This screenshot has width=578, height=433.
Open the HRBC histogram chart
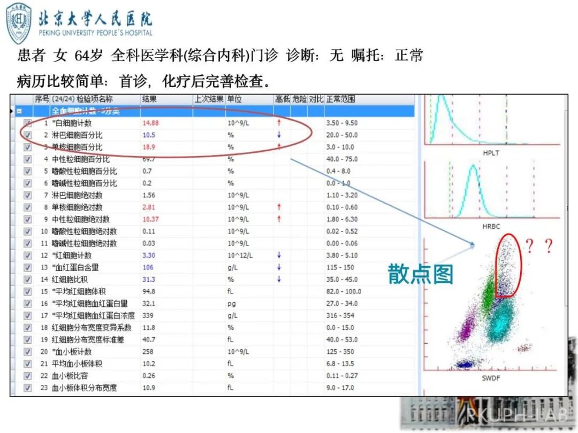point(492,189)
